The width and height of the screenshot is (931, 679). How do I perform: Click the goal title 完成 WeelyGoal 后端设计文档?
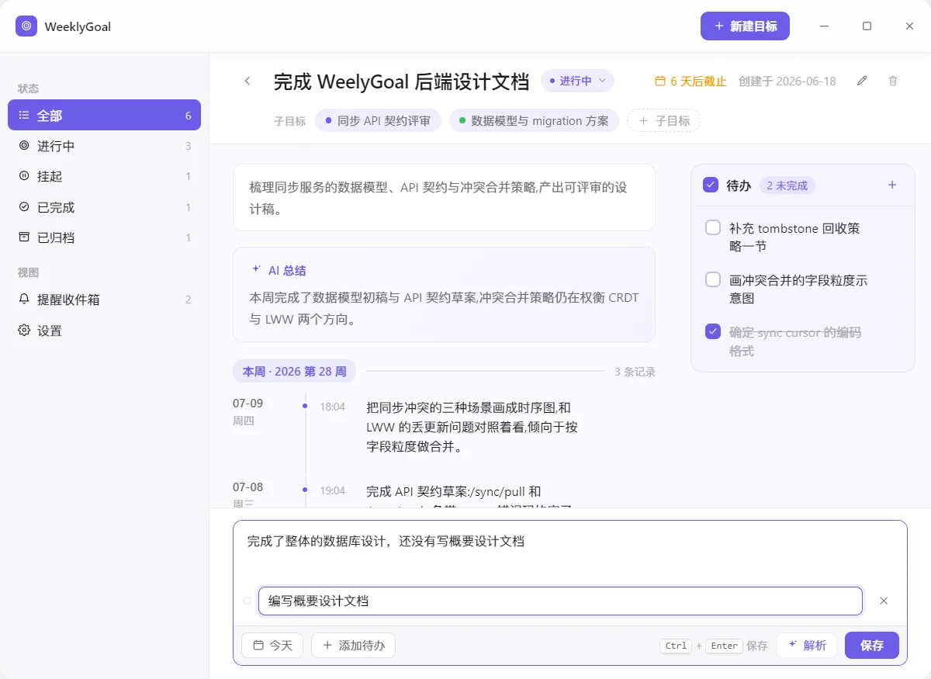401,81
